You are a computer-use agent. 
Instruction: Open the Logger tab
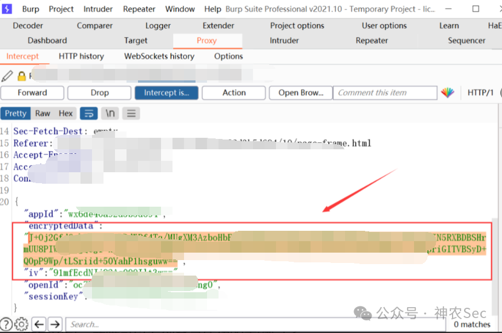pyautogui.click(x=158, y=26)
